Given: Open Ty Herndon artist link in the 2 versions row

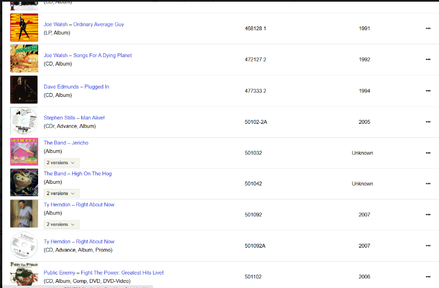Looking at the screenshot, I should click(x=57, y=205).
